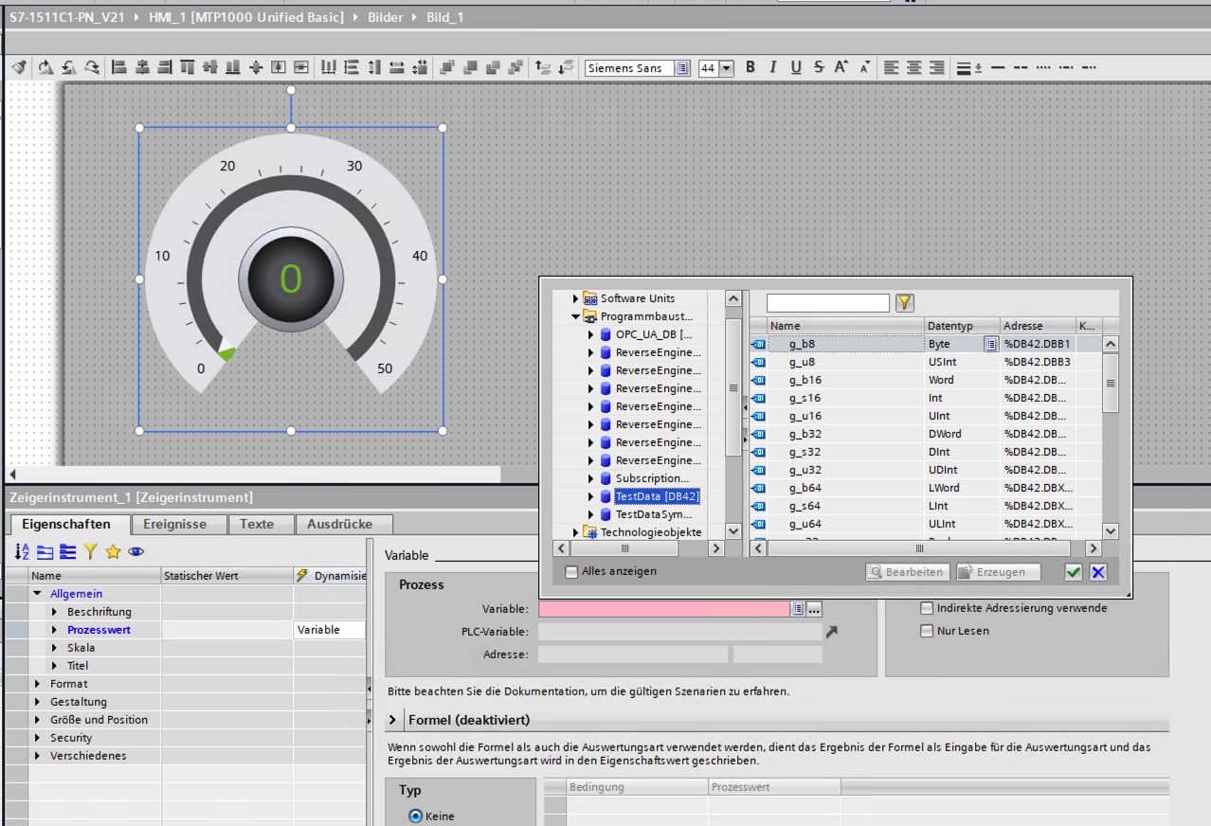Sort properties alphabetically with A-Z icon
Image resolution: width=1211 pixels, height=826 pixels.
coord(22,551)
